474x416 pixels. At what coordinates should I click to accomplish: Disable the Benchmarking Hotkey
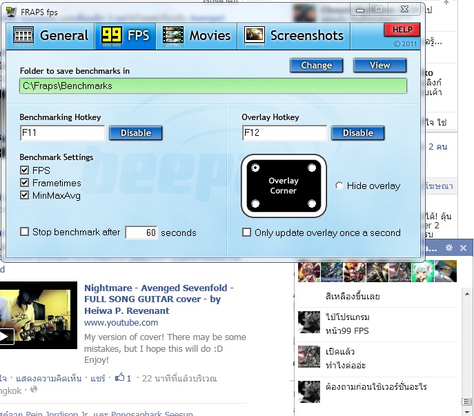136,133
